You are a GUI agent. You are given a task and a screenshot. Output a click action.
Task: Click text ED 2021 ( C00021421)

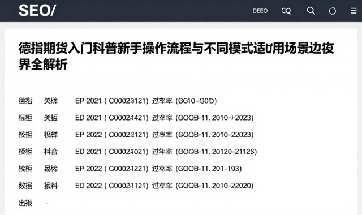click(x=112, y=118)
